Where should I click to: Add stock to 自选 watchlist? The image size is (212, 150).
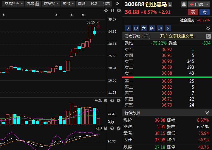point(196,4)
